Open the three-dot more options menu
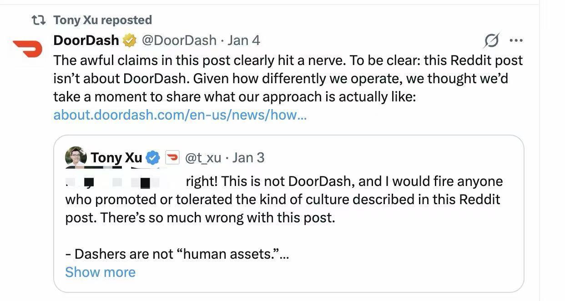 (x=516, y=41)
